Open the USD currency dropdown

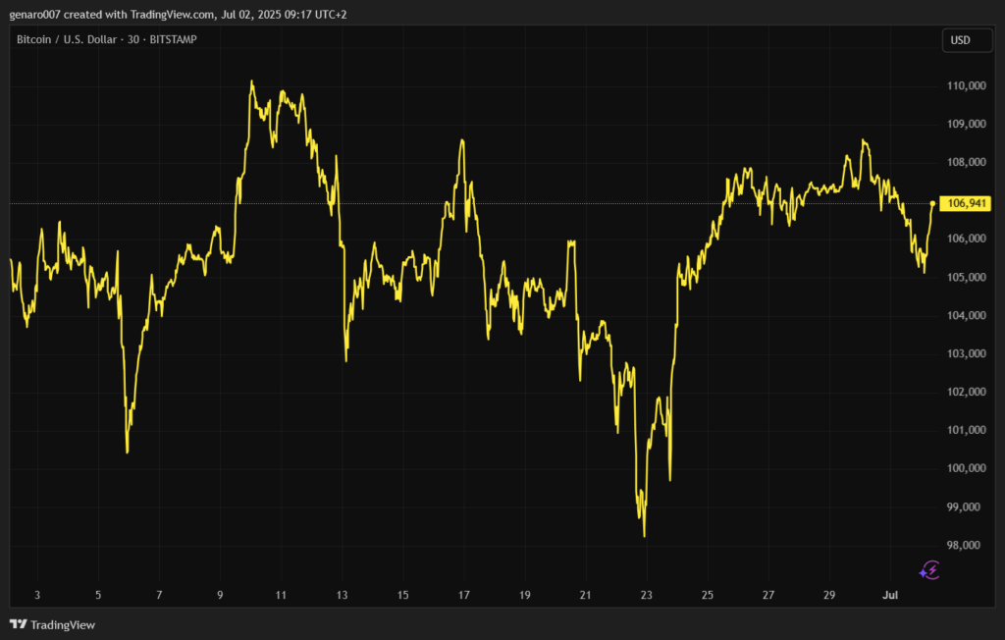[959, 40]
